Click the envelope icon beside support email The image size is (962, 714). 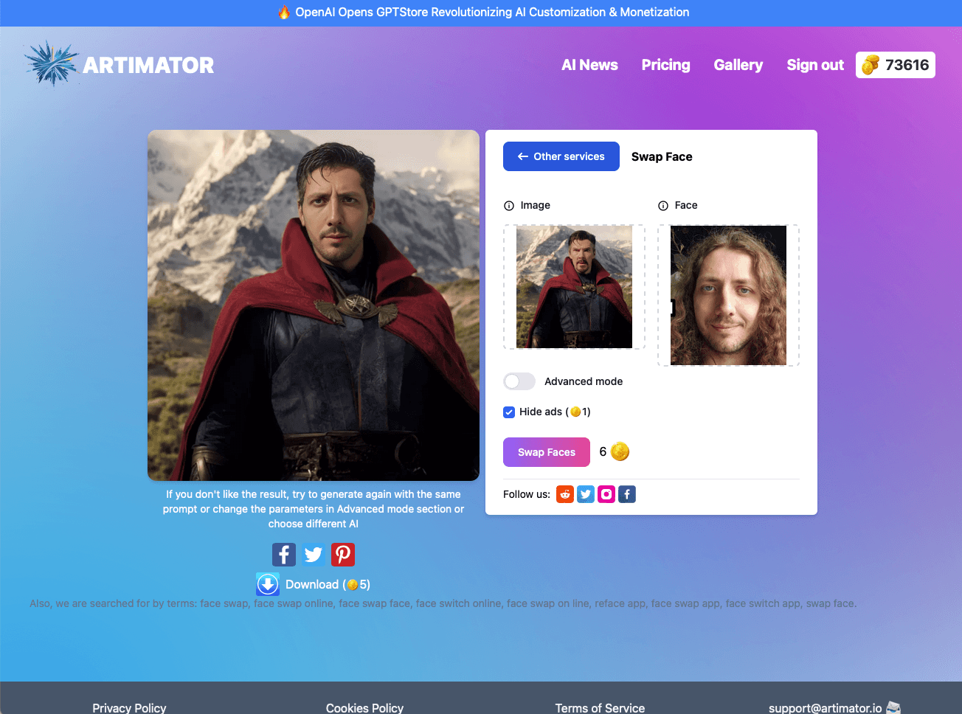tap(893, 708)
